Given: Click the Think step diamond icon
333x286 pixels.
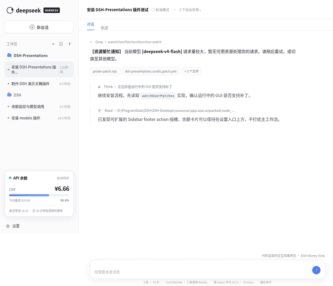Looking at the screenshot, I should tap(99, 87).
